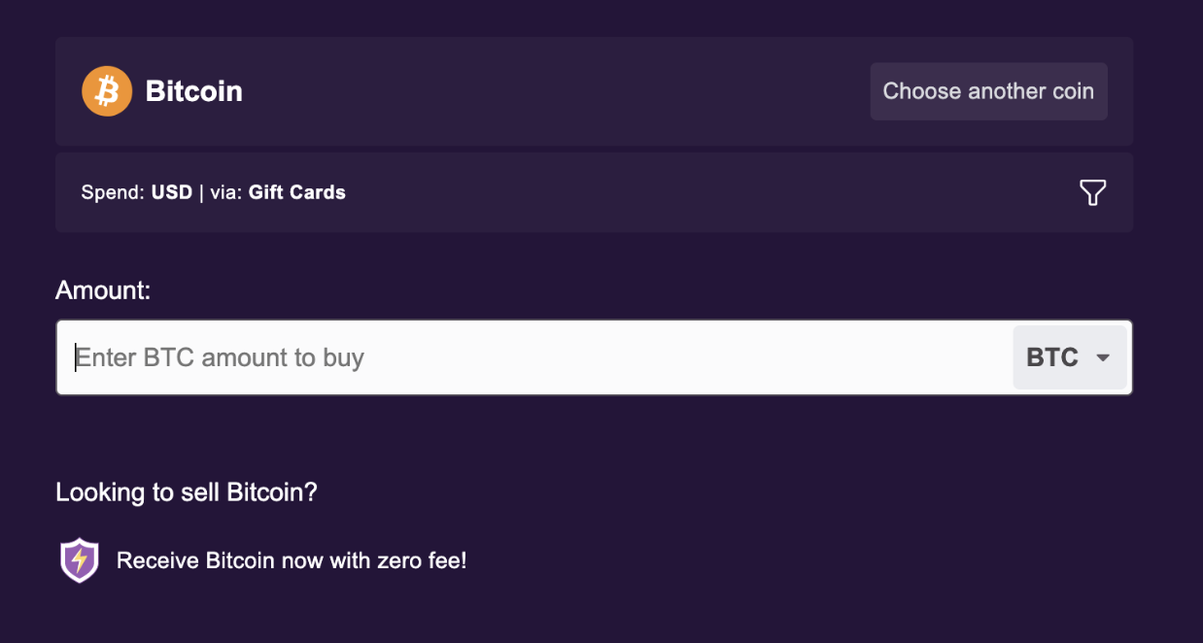The image size is (1203, 643).
Task: Click the blinking text cursor in the amount box
Action: point(76,357)
